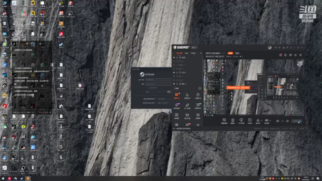Open the orange 弹幕助手 tool
This screenshot has width=322, height=181.
coord(177,96)
